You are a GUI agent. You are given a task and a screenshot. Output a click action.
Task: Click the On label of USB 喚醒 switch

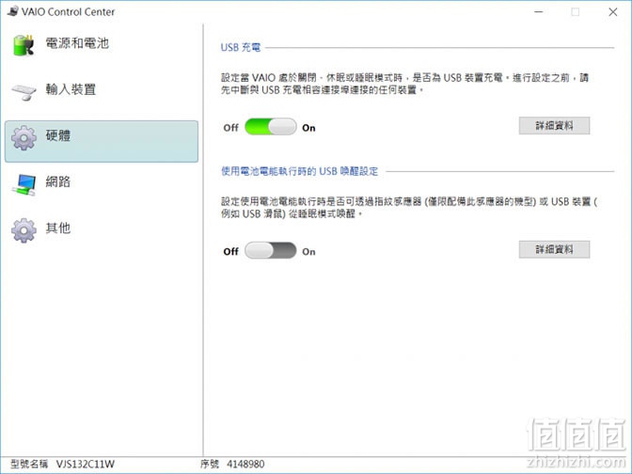click(308, 251)
